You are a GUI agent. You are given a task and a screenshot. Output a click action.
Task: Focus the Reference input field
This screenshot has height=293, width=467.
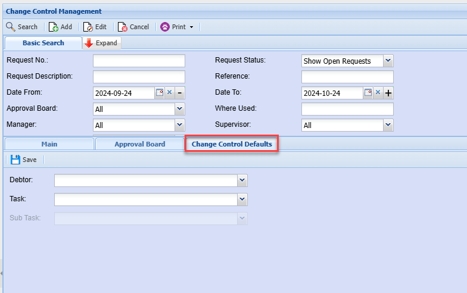(347, 77)
